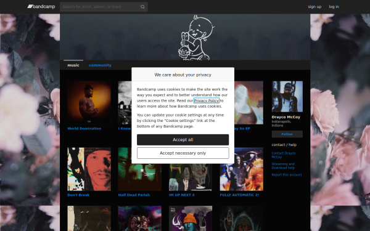Click the album title link ending in So EP
Image resolution: width=370 pixels, height=231 pixels.
coord(242,129)
